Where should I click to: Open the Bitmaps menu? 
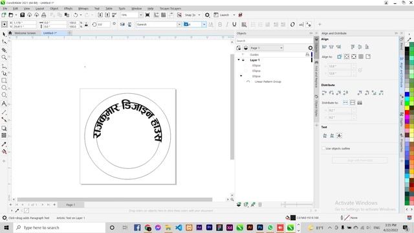[x=83, y=8]
